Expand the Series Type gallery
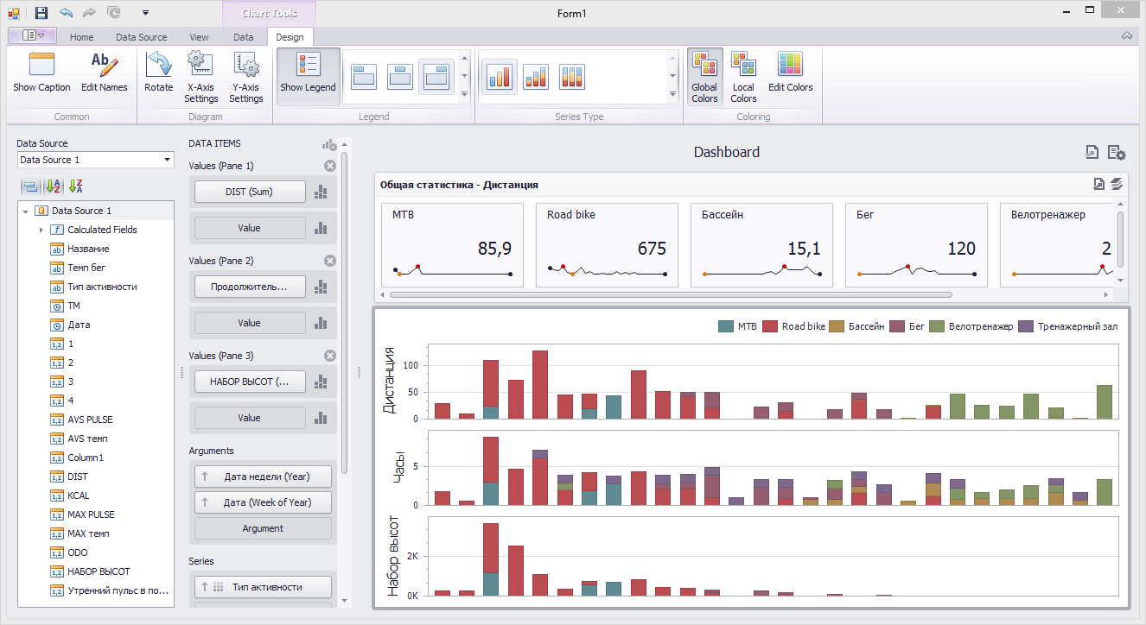 (674, 97)
